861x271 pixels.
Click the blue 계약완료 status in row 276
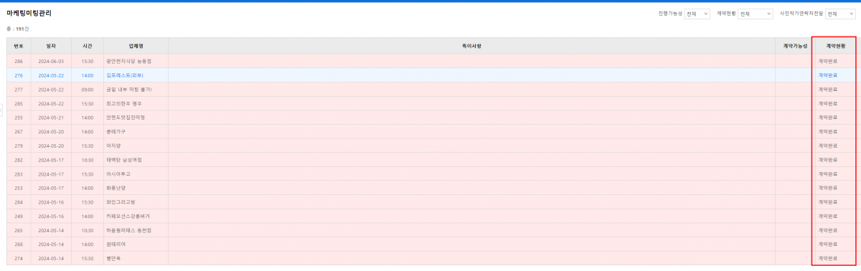point(827,75)
